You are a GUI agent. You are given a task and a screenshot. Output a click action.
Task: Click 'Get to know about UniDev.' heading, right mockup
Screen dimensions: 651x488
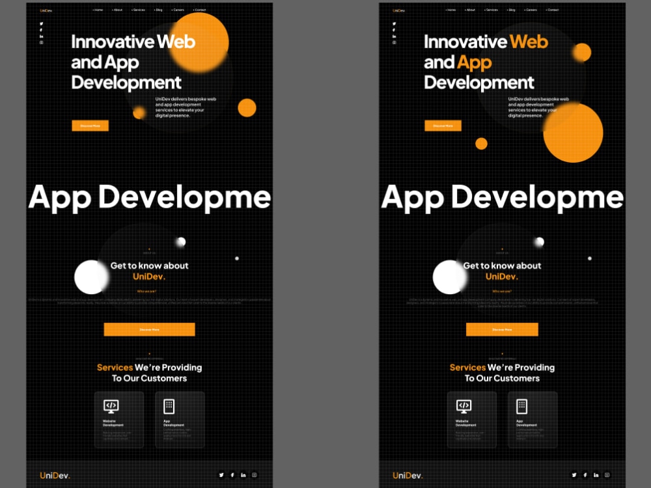pos(503,271)
